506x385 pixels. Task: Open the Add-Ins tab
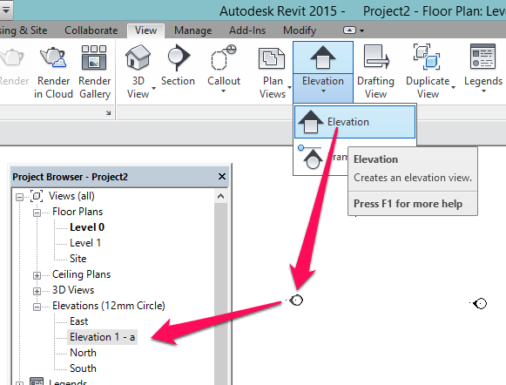pos(247,30)
